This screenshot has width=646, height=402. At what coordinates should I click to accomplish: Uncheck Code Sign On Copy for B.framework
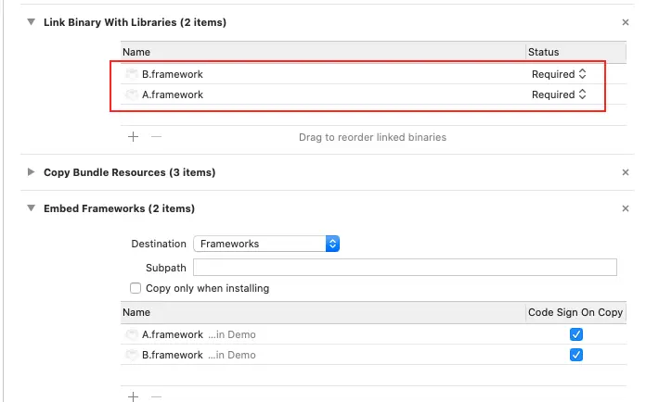[575, 355]
